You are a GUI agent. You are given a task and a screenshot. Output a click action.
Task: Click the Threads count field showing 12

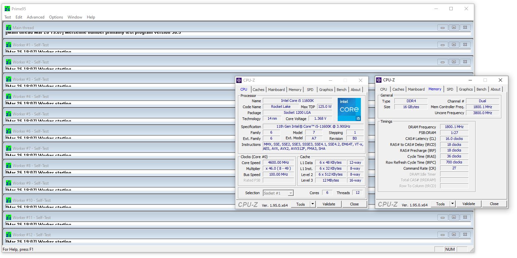[358, 193]
